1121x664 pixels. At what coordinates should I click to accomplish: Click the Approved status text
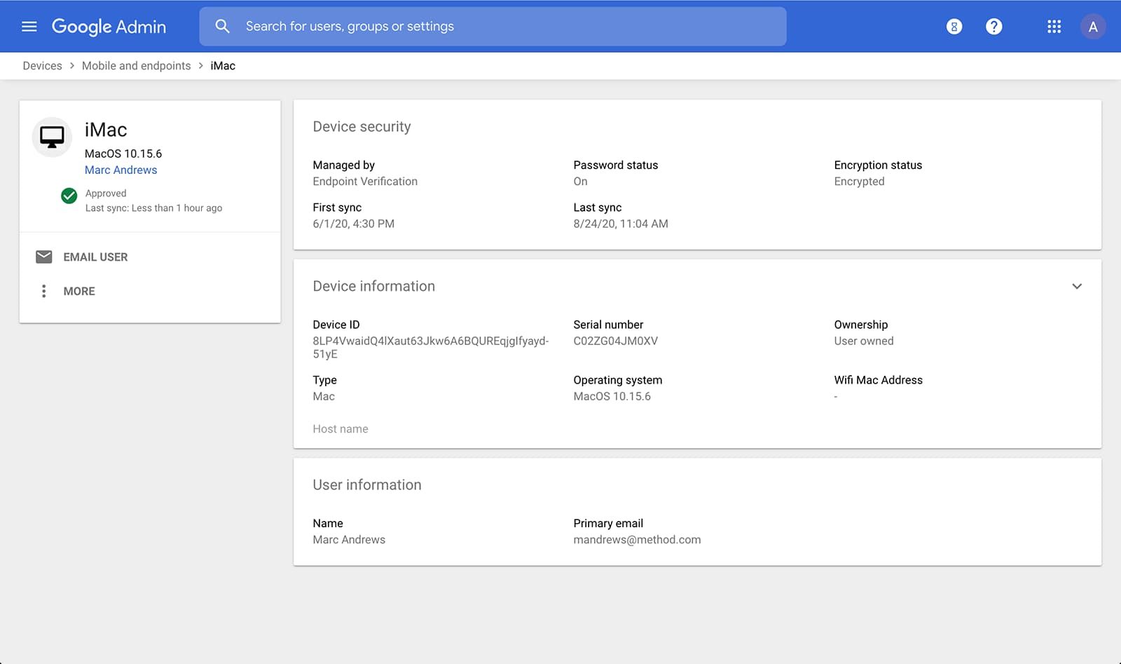pyautogui.click(x=106, y=194)
